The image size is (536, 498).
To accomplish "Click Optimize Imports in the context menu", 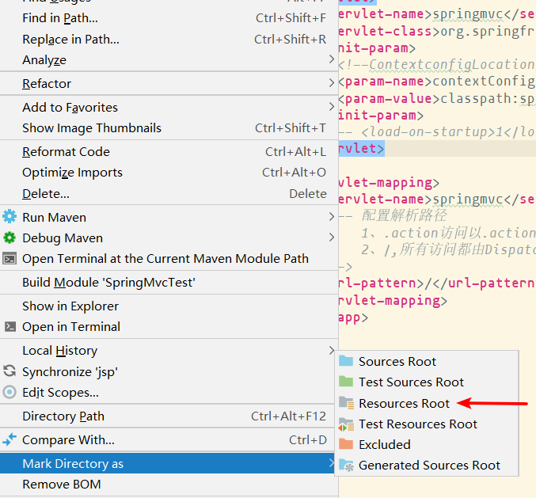I will click(x=72, y=172).
